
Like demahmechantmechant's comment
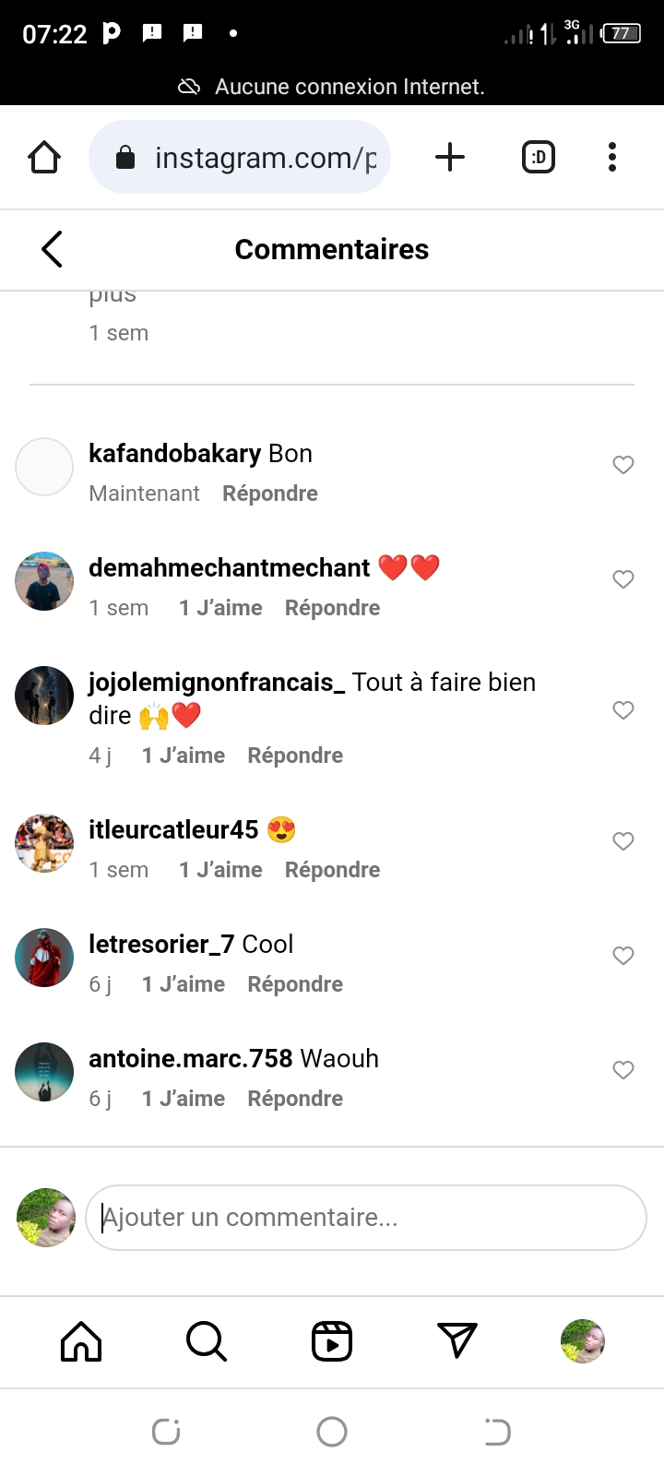[x=623, y=579]
